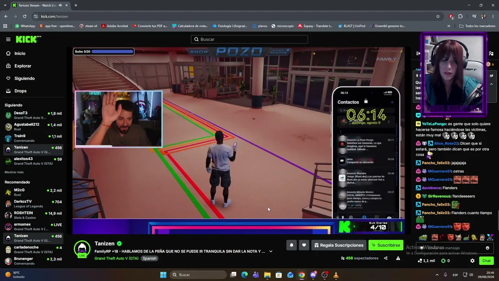Open Agustabell212 channel in sidebar

33,127
